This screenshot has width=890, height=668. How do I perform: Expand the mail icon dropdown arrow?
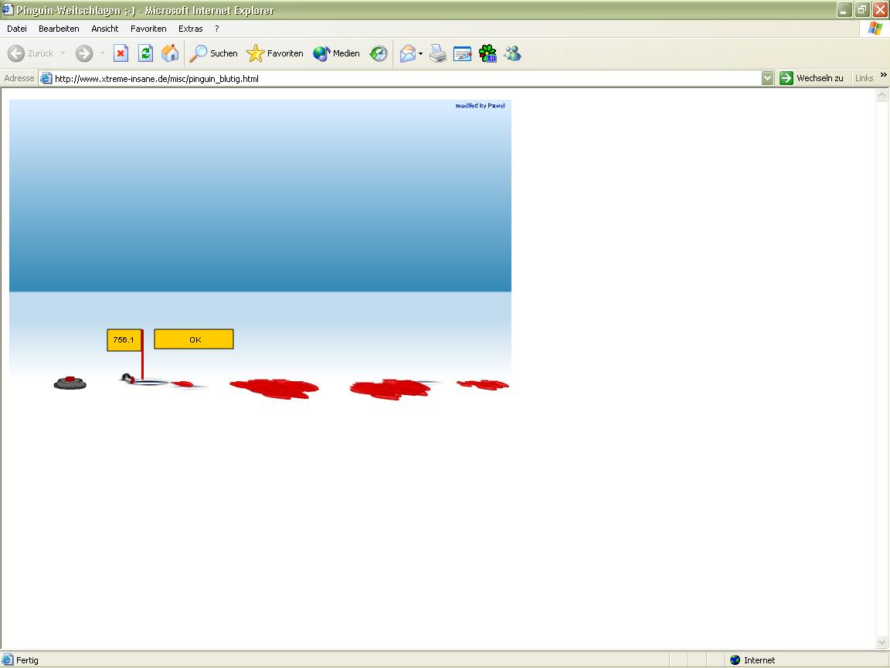(x=421, y=54)
